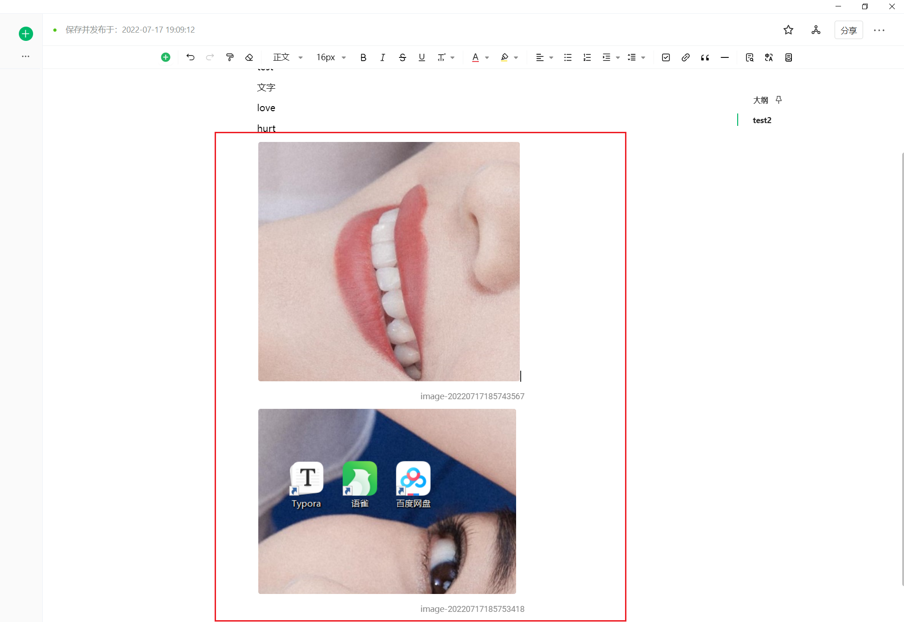This screenshot has height=622, width=904.
Task: Place cursor in the hurt line
Action: (x=266, y=128)
